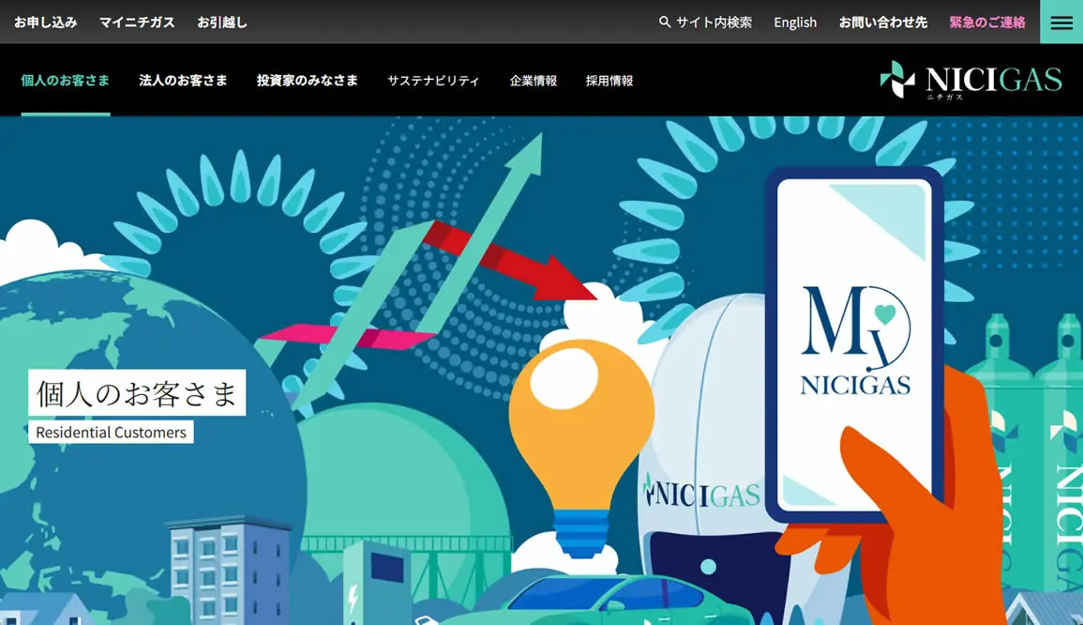Open the 投資家のみなさま menu
Screen dimensions: 1083x625
point(308,81)
